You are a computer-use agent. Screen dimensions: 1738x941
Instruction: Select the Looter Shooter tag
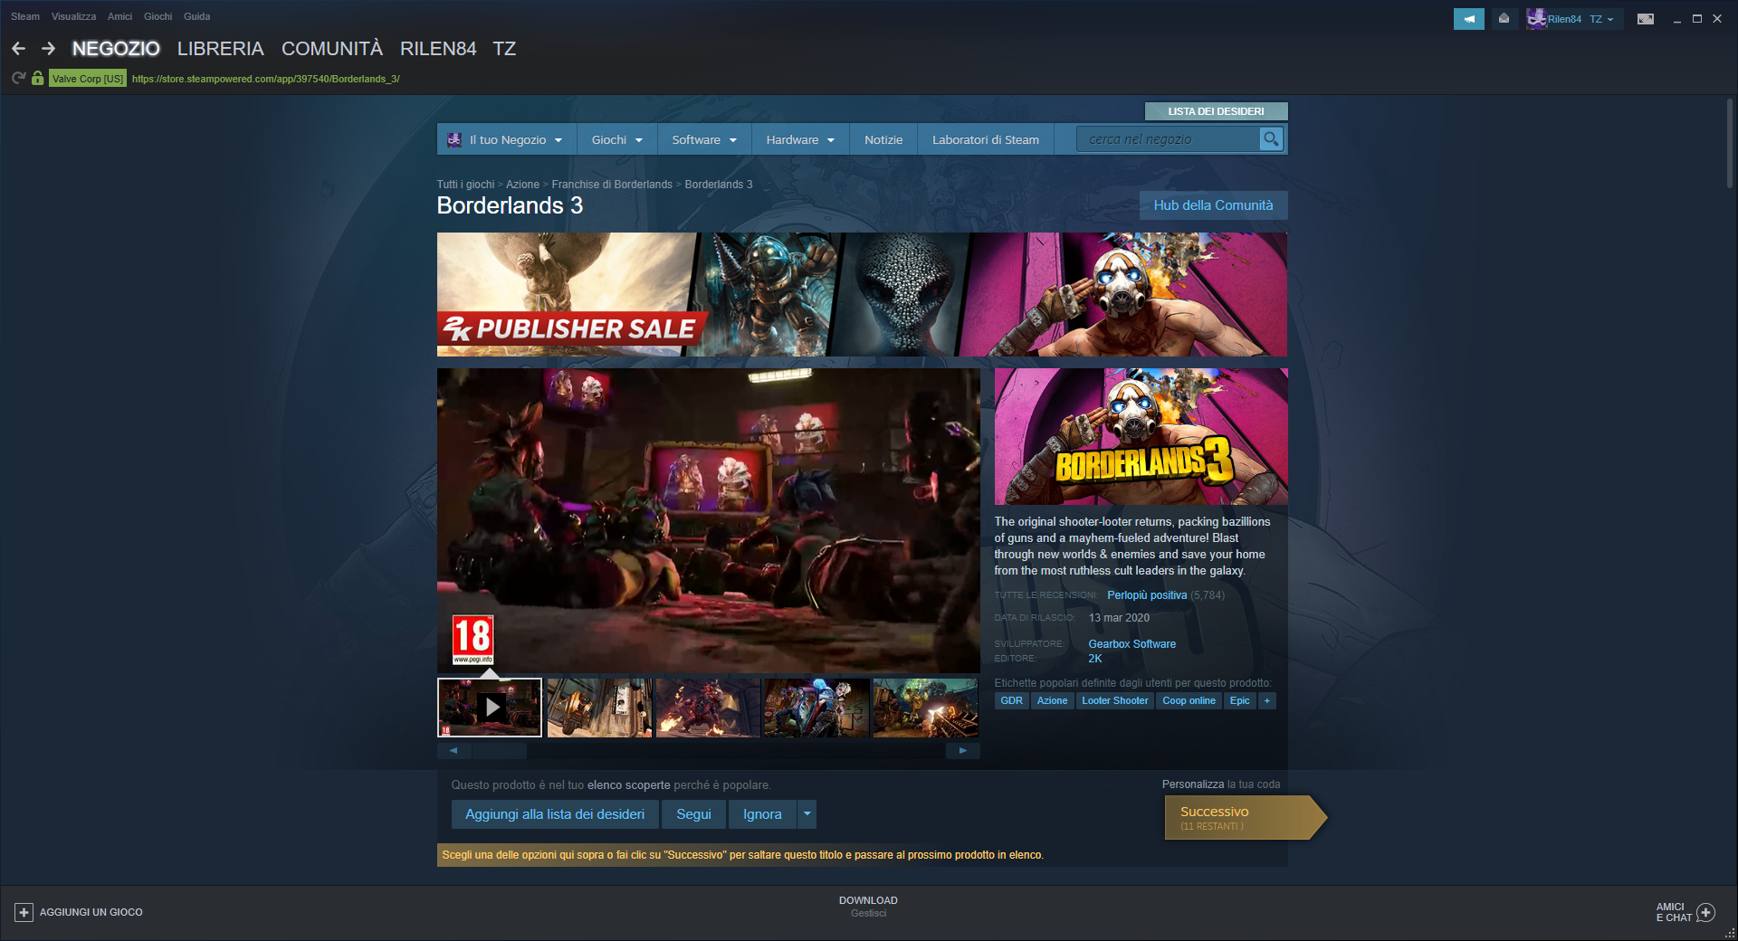[x=1114, y=701]
